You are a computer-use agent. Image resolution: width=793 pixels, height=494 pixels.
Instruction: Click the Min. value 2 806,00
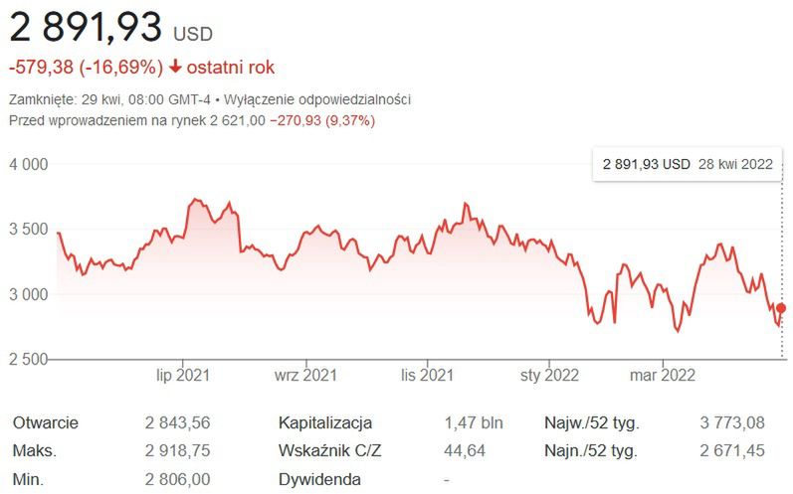coord(178,480)
